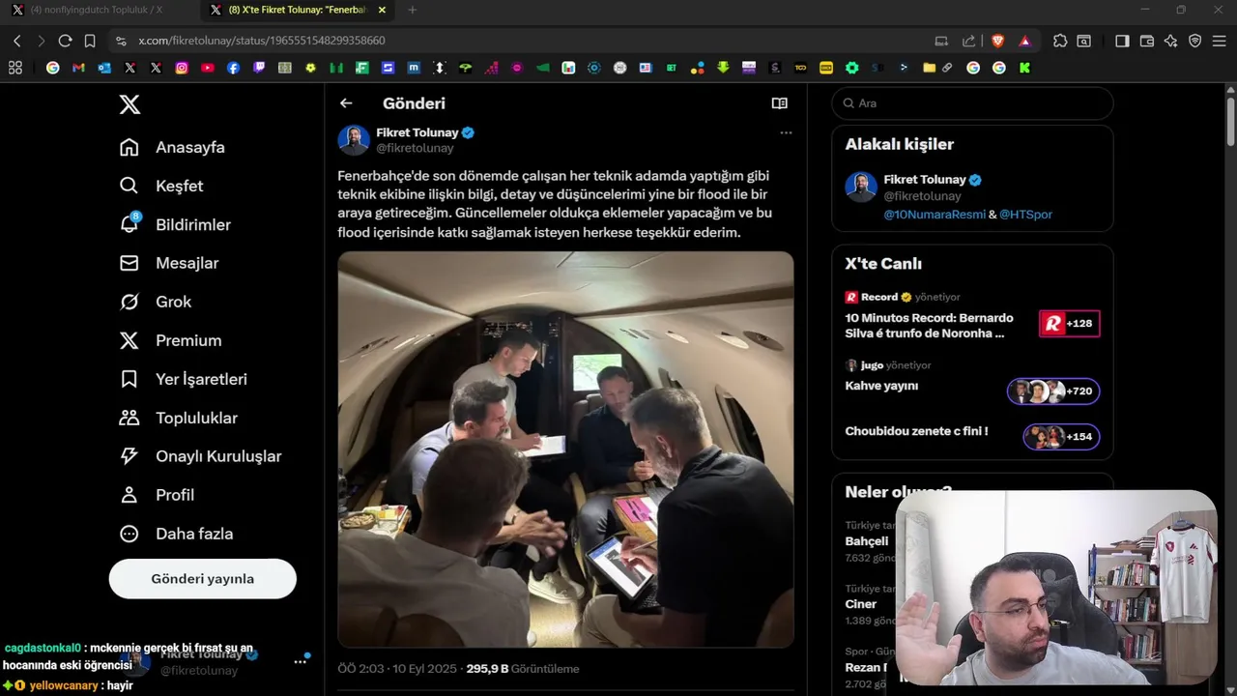Open browser extensions puzzle icon

click(x=1060, y=41)
